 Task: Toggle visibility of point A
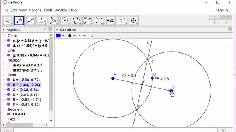point(8,80)
